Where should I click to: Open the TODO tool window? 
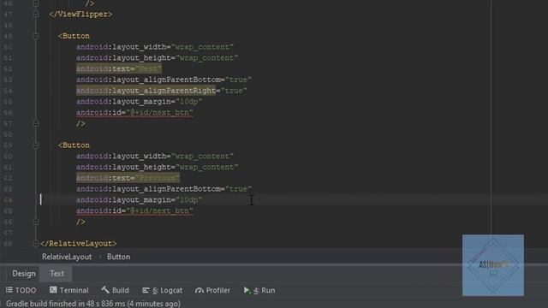(21, 290)
